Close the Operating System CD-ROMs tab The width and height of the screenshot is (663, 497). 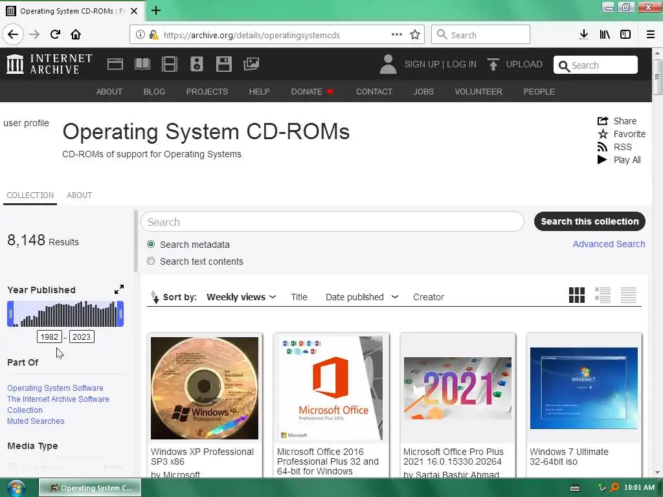tap(134, 11)
